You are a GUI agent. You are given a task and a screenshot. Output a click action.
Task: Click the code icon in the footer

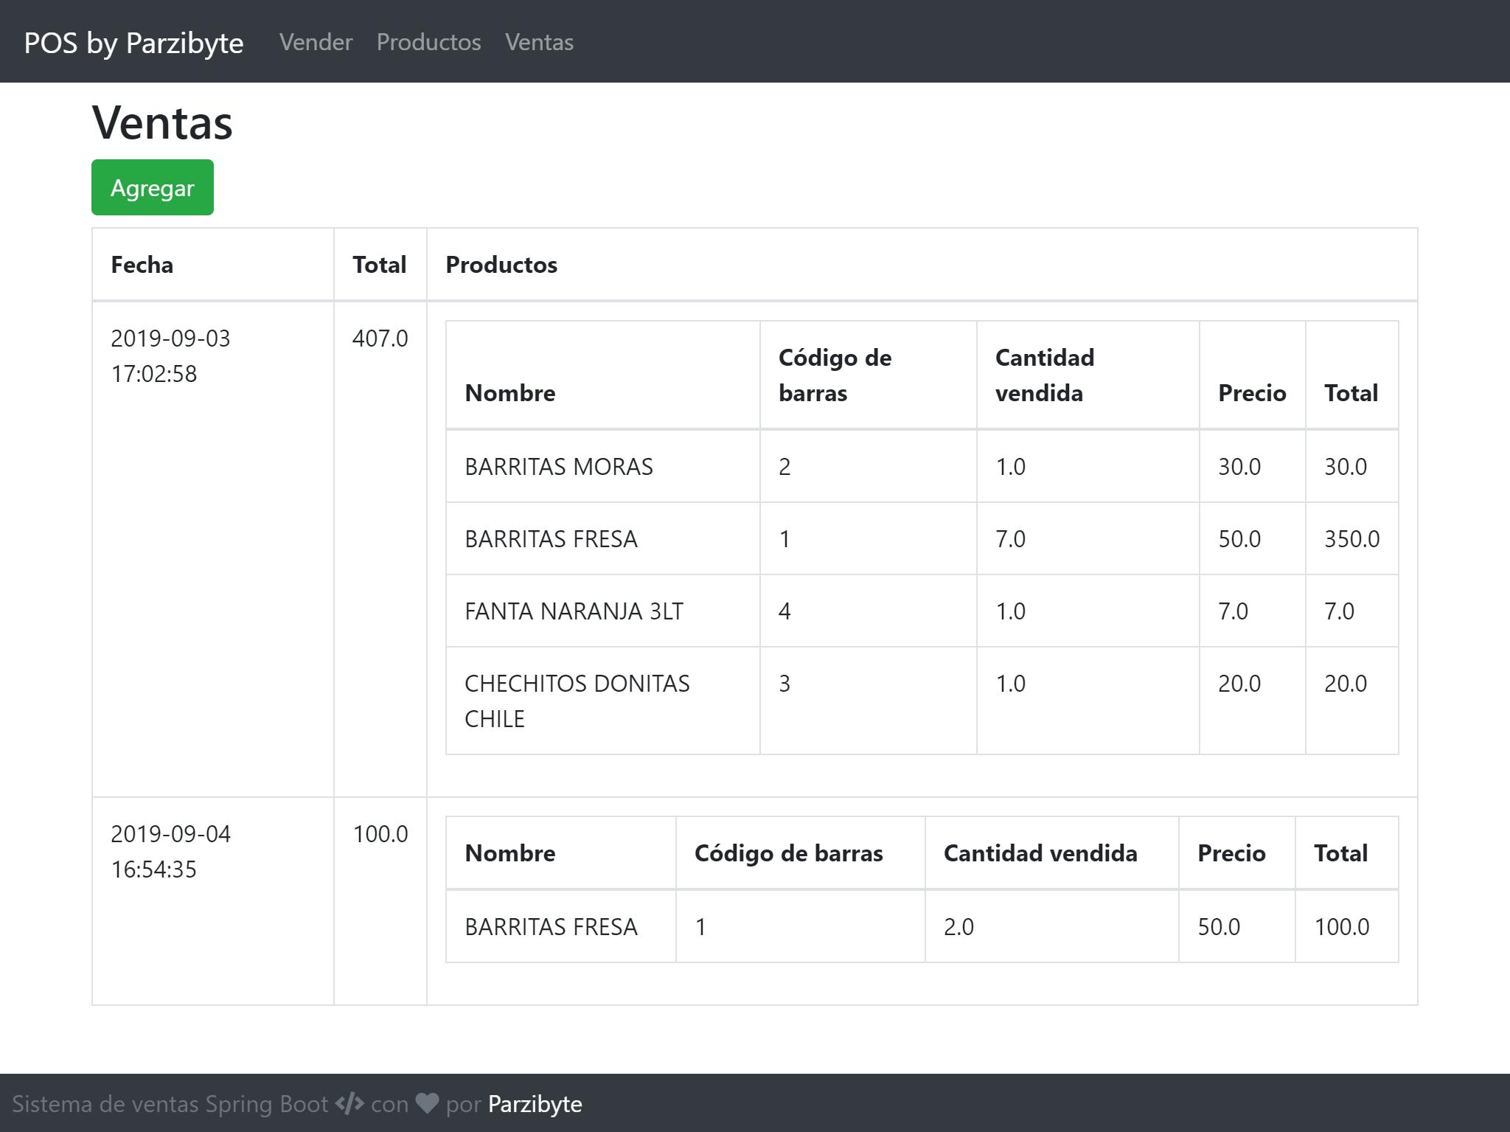[349, 1103]
